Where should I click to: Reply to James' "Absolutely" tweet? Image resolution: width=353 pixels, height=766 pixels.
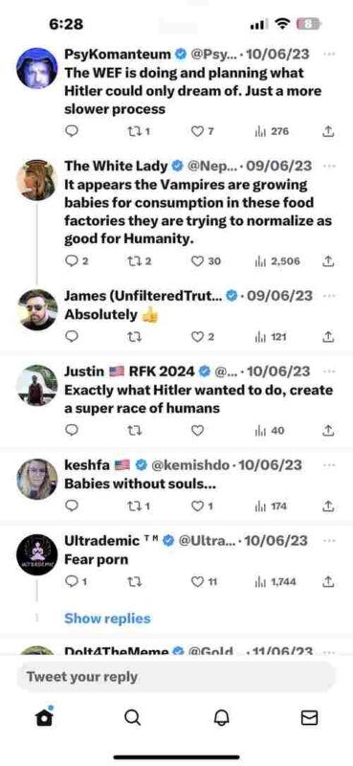[72, 337]
